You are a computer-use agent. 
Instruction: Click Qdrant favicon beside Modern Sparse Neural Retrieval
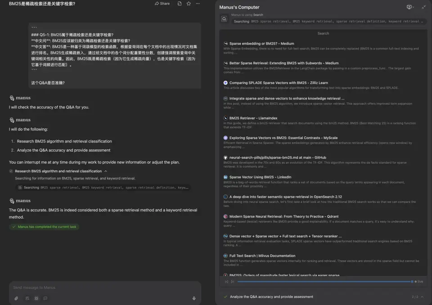point(225,216)
